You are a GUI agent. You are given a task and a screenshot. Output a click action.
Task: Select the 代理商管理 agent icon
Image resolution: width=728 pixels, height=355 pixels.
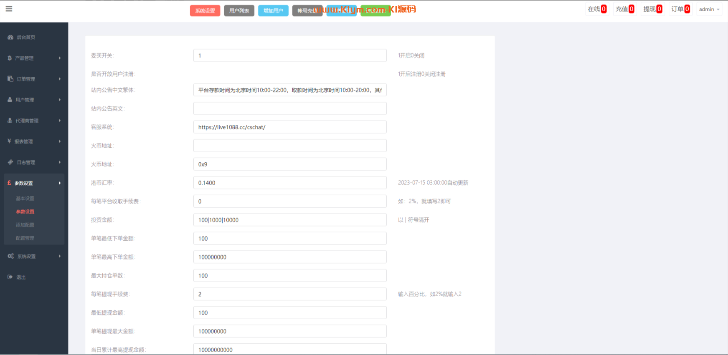[10, 121]
